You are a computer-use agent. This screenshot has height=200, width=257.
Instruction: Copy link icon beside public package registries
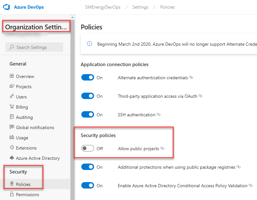[239, 167]
